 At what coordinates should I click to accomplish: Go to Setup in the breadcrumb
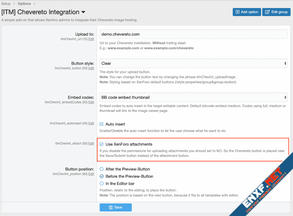coord(6,4)
